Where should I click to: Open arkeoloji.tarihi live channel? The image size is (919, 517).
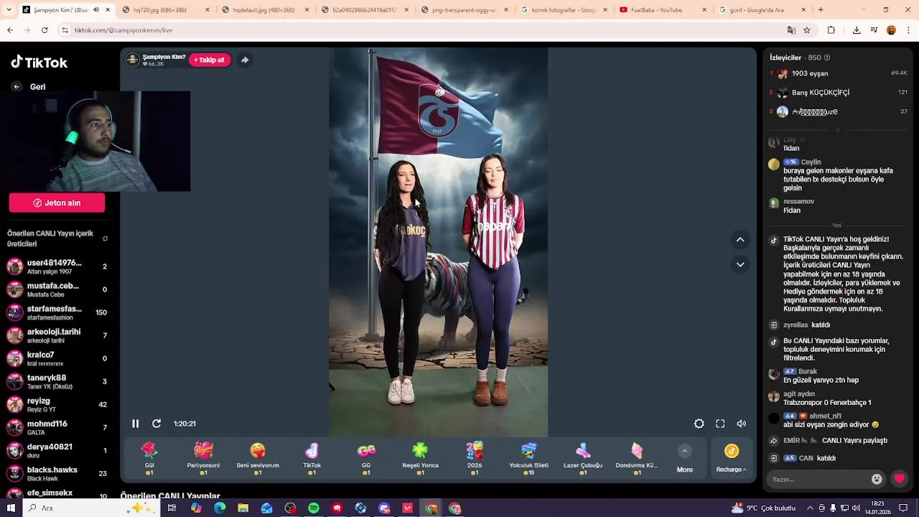(x=57, y=335)
